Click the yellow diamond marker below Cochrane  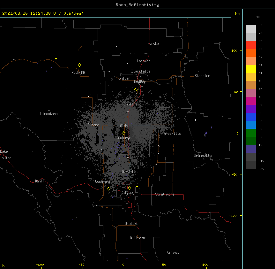(x=108, y=188)
